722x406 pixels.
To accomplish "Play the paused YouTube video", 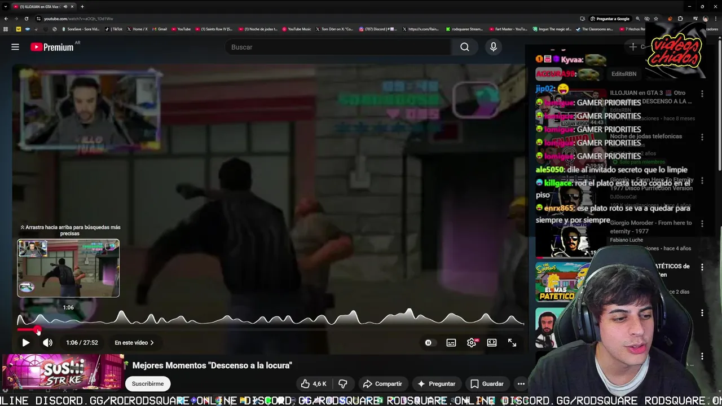I will coord(25,342).
